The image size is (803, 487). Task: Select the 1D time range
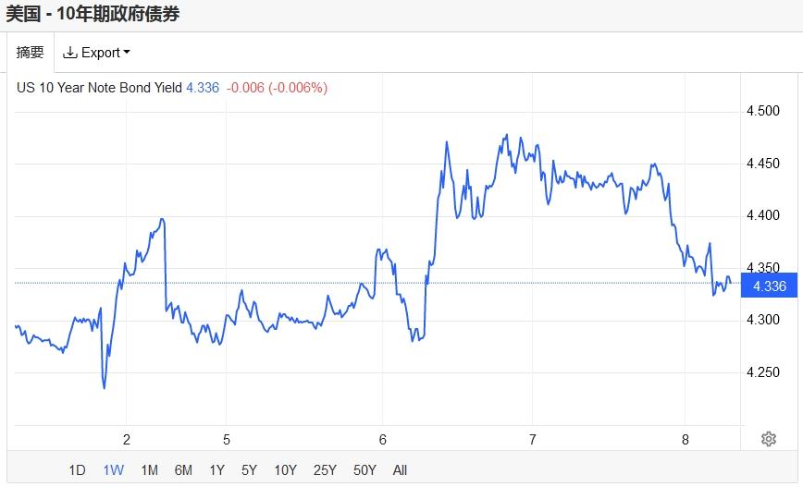click(78, 469)
